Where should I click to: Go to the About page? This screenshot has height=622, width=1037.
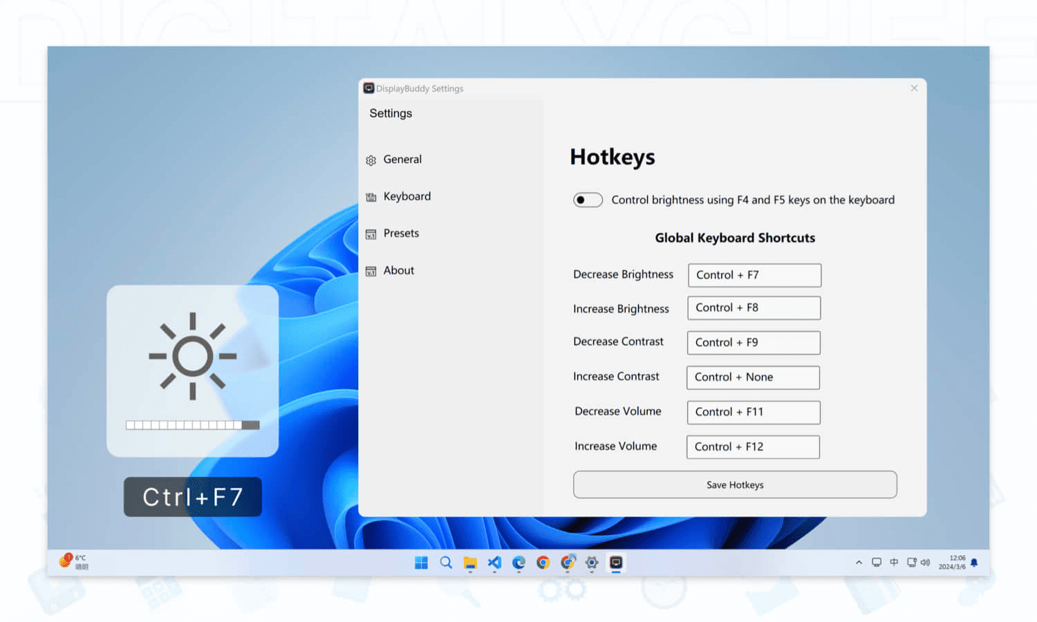(x=398, y=270)
